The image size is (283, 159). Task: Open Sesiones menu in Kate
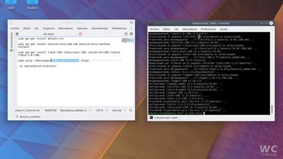(82, 28)
